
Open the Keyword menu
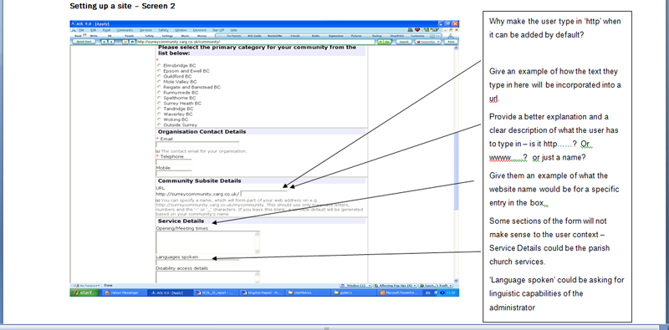pos(200,30)
